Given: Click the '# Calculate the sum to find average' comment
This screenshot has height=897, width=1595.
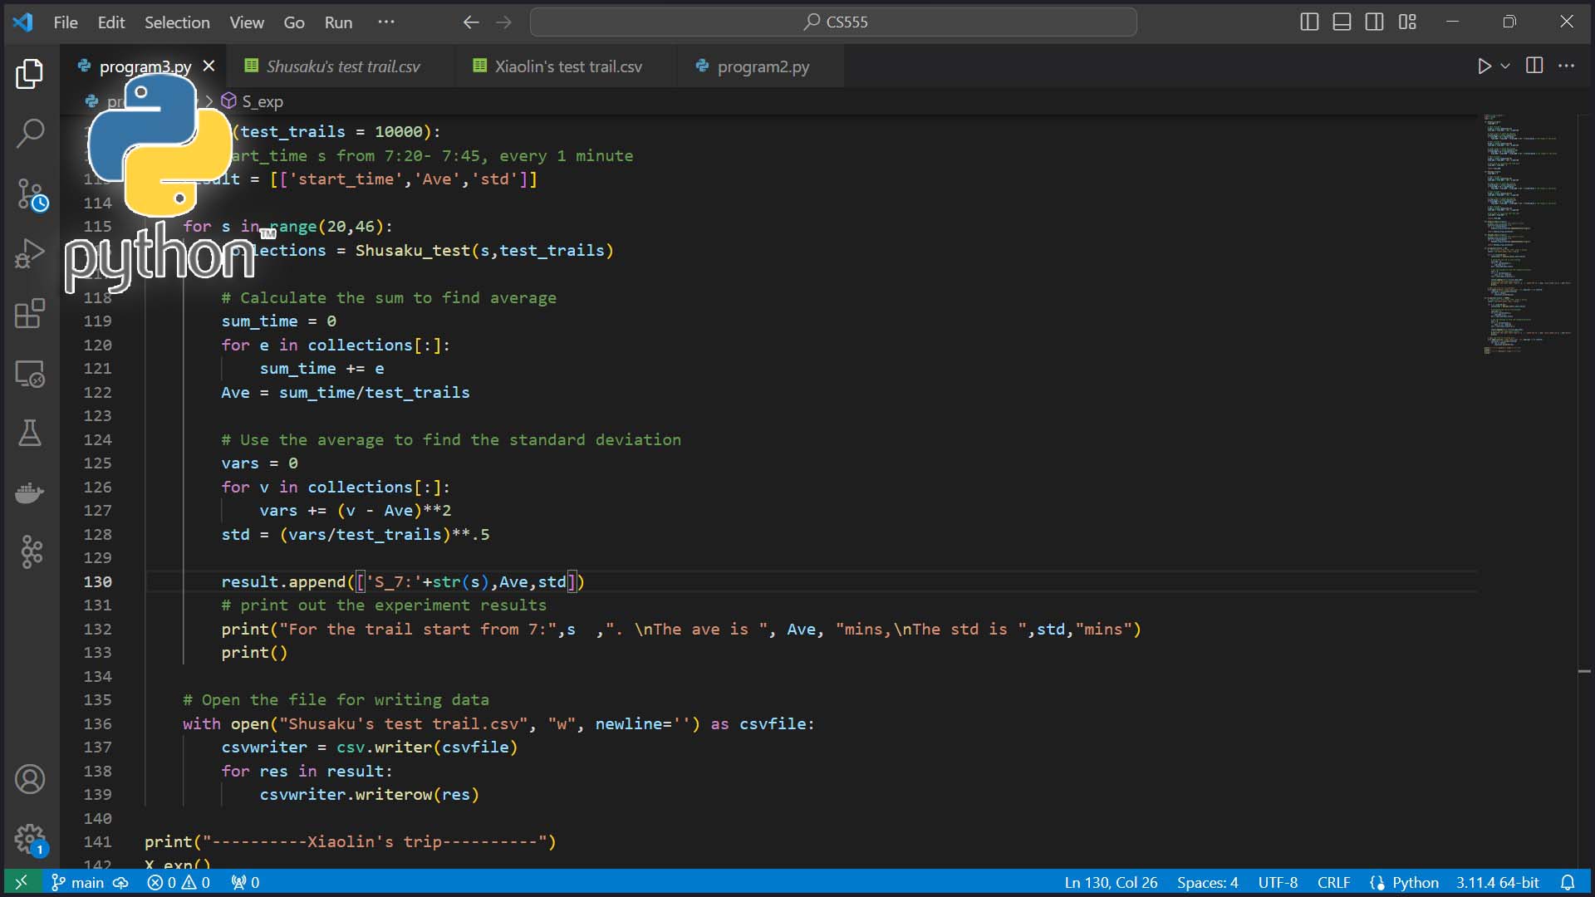Looking at the screenshot, I should click(389, 298).
